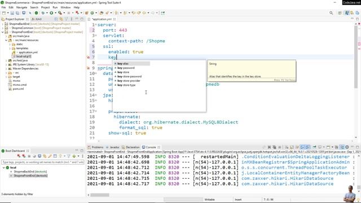The image size is (361, 203).
Task: Select the Java perspective icon
Action: pyautogui.click(x=347, y=13)
